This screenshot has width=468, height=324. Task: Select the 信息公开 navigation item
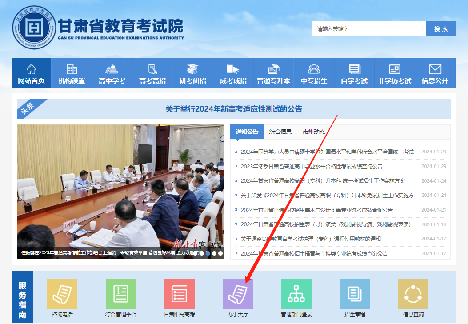[435, 74]
